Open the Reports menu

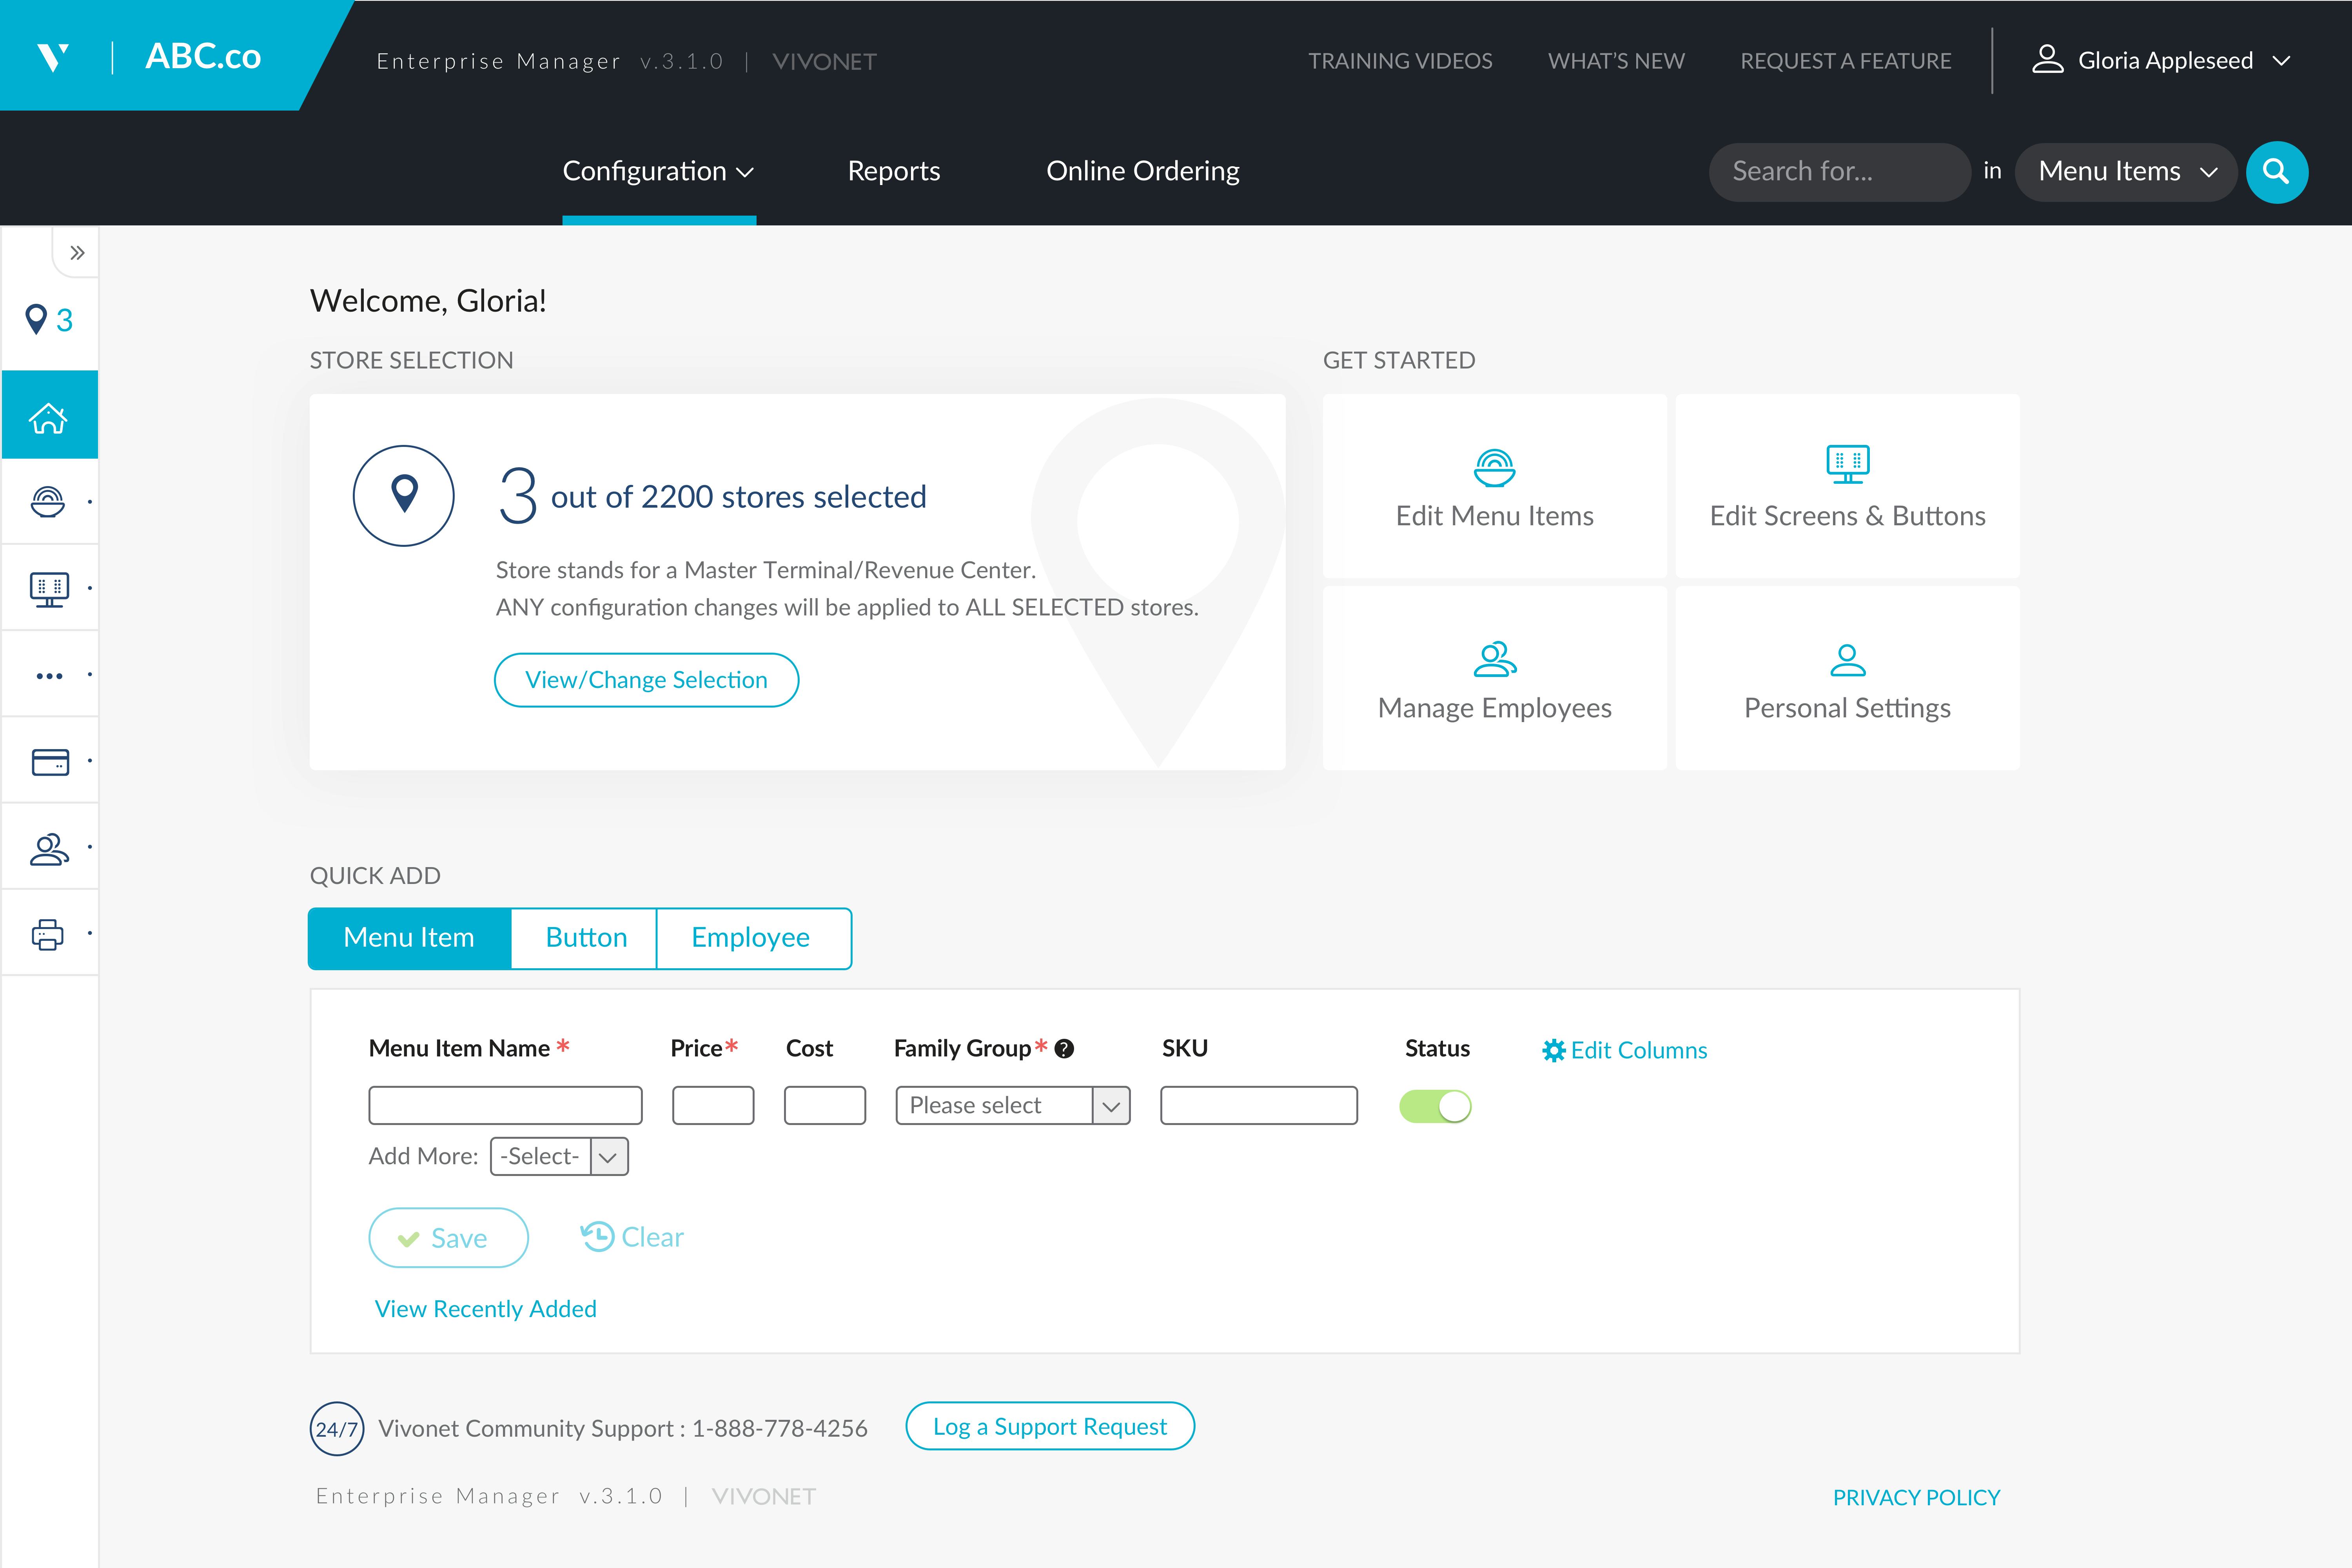[x=893, y=171]
